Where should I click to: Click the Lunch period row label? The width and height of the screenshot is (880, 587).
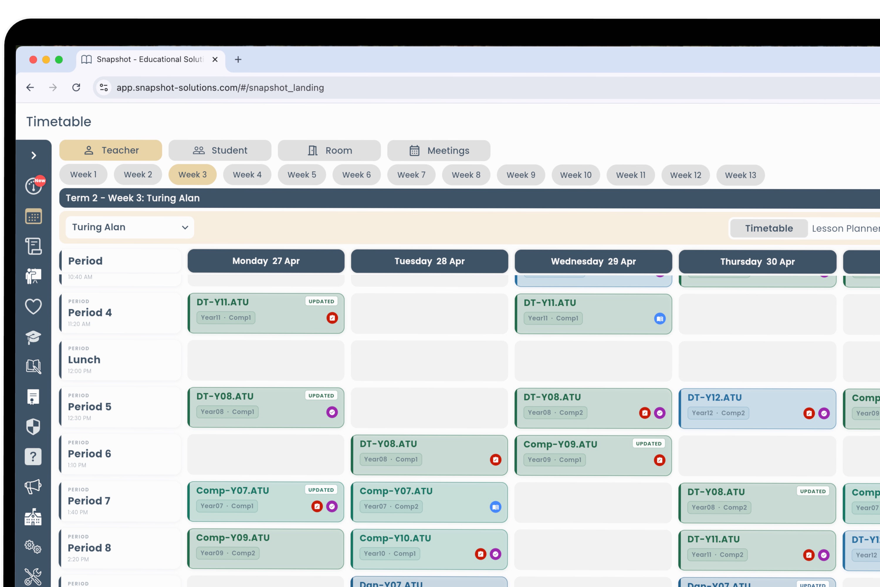[121, 360]
